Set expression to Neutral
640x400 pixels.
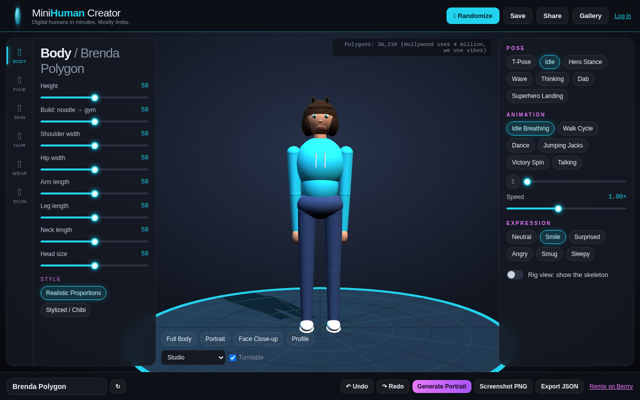[x=521, y=237]
